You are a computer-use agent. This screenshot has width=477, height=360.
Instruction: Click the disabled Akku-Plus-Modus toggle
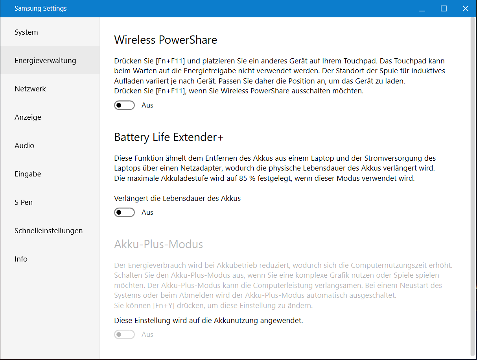click(x=124, y=334)
